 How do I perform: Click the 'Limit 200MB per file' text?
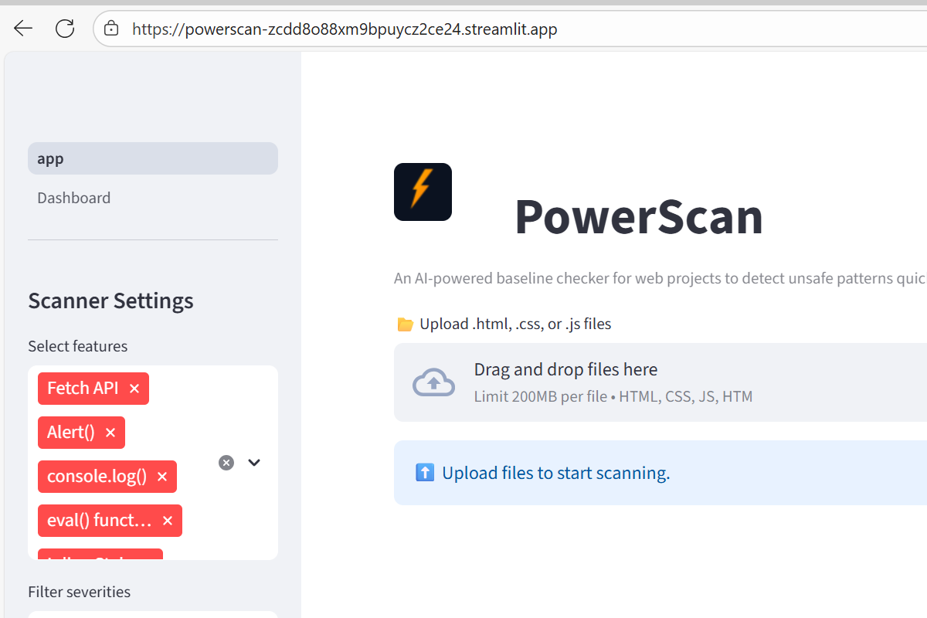click(x=613, y=397)
